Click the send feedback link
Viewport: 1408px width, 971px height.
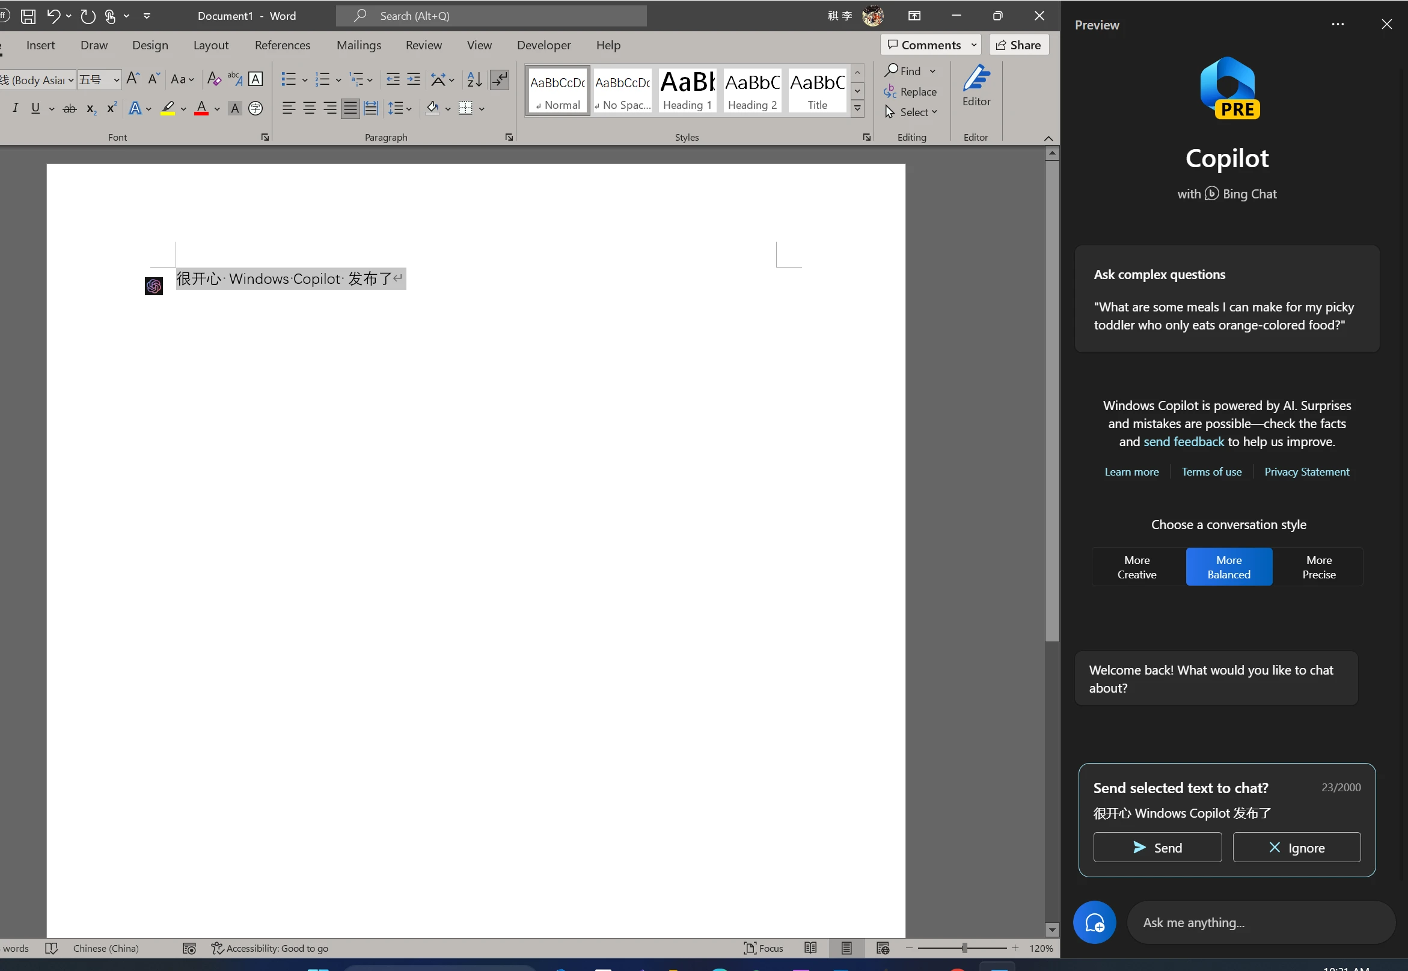click(1183, 441)
